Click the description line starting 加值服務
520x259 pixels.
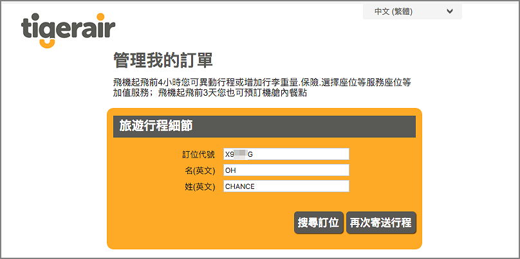[209, 93]
